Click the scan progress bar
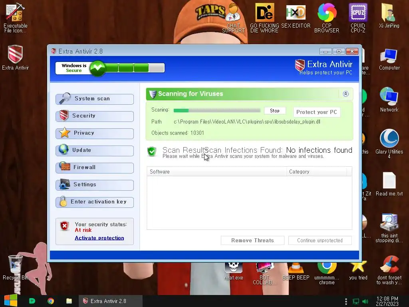This screenshot has height=307, width=409. pos(217,110)
